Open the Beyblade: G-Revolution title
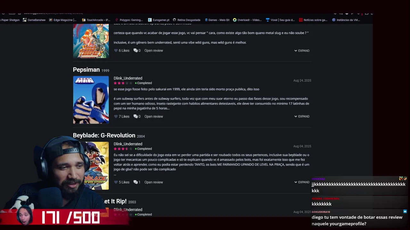410x230 pixels. 104,135
